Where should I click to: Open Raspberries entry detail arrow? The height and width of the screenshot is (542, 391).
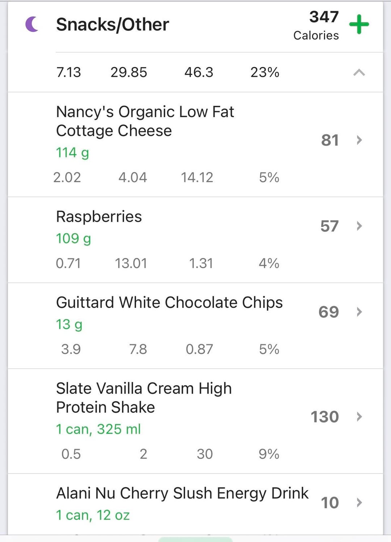point(359,226)
